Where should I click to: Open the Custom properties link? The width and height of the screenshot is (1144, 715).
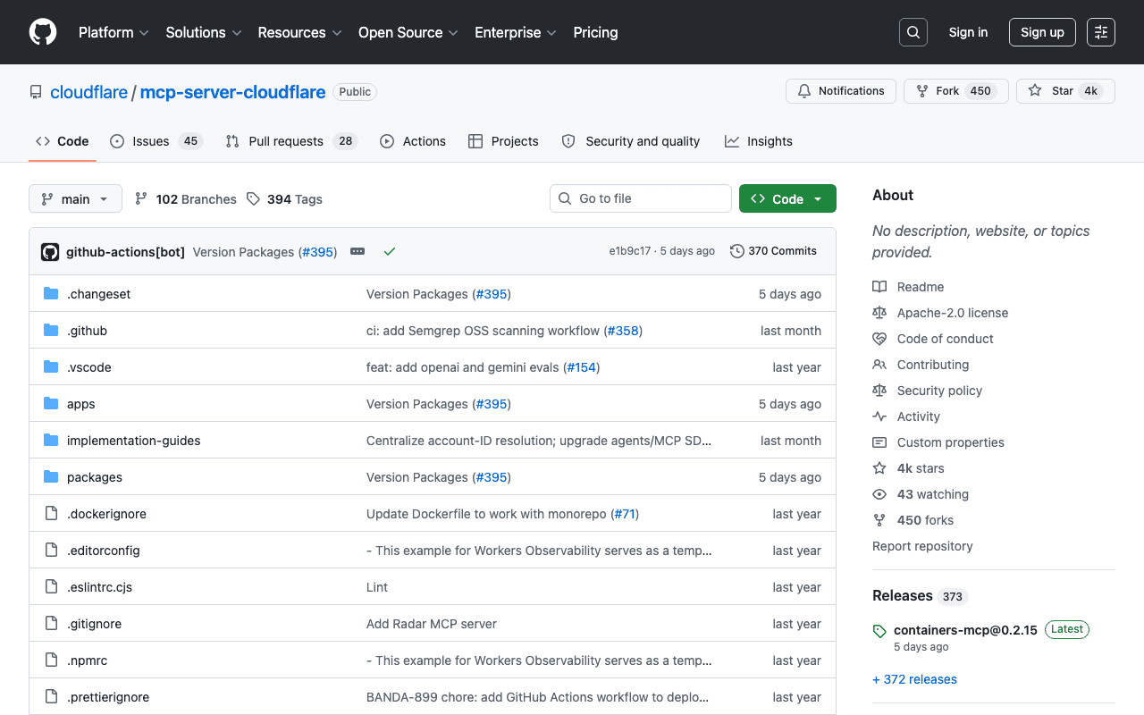(950, 442)
